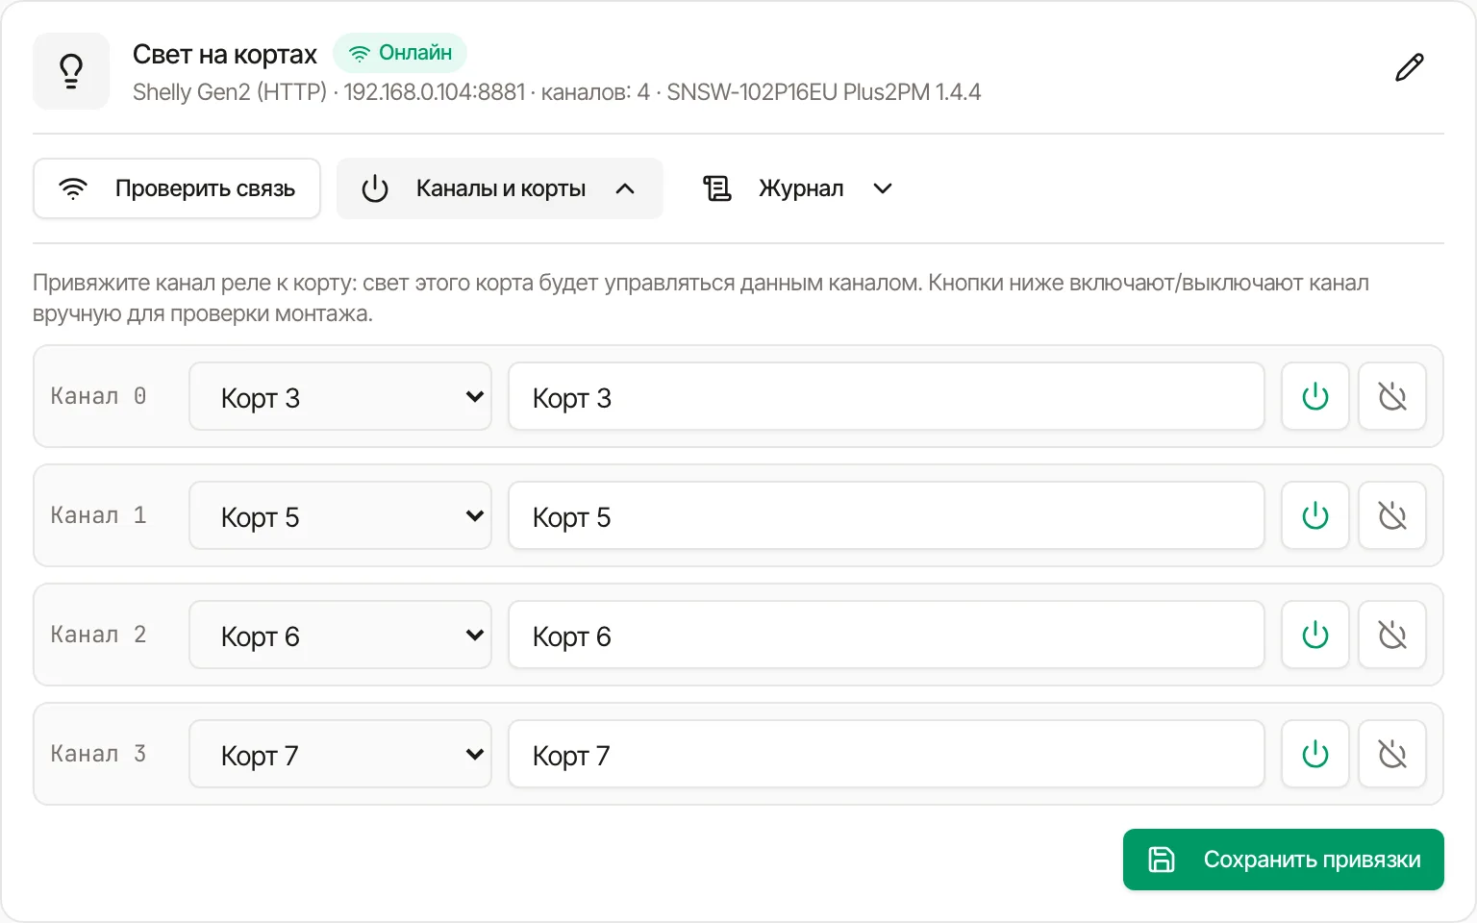
Task: Click the Канал 3 label
Action: [x=98, y=754]
